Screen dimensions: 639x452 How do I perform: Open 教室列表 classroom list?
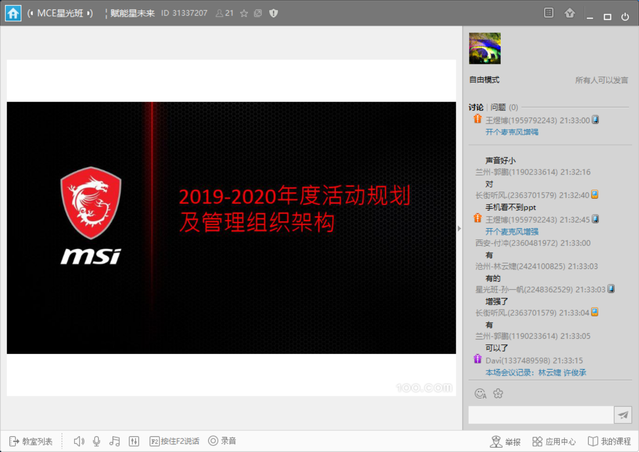click(x=31, y=441)
